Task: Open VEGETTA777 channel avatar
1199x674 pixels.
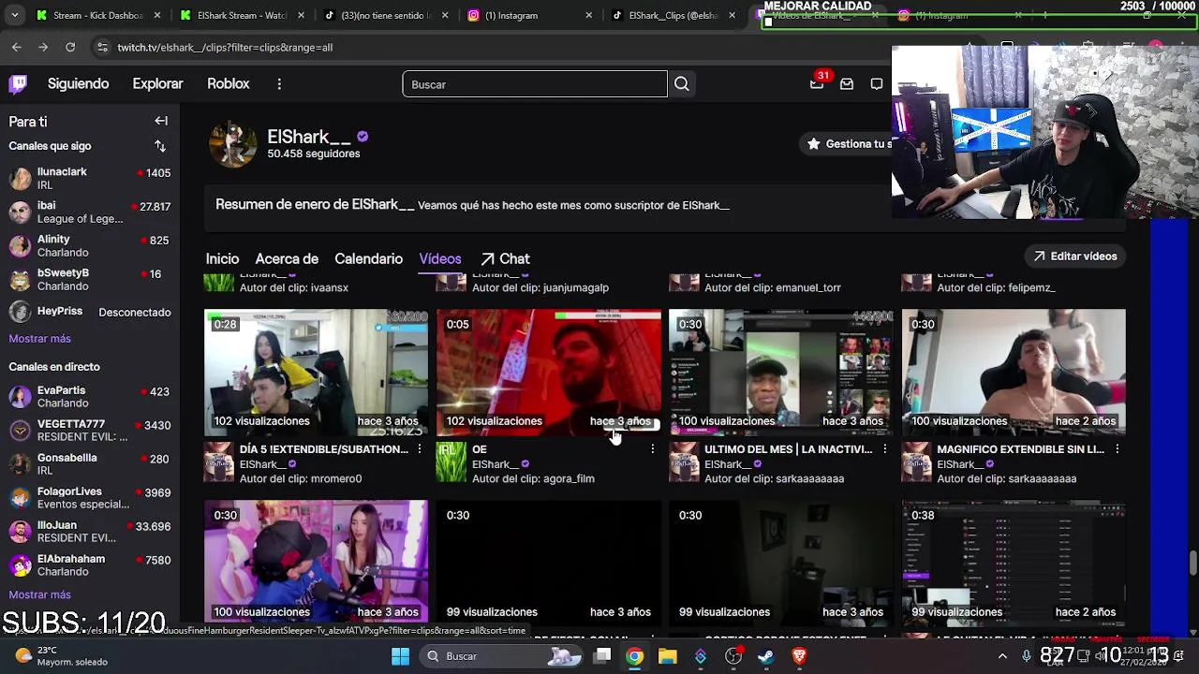Action: (20, 431)
